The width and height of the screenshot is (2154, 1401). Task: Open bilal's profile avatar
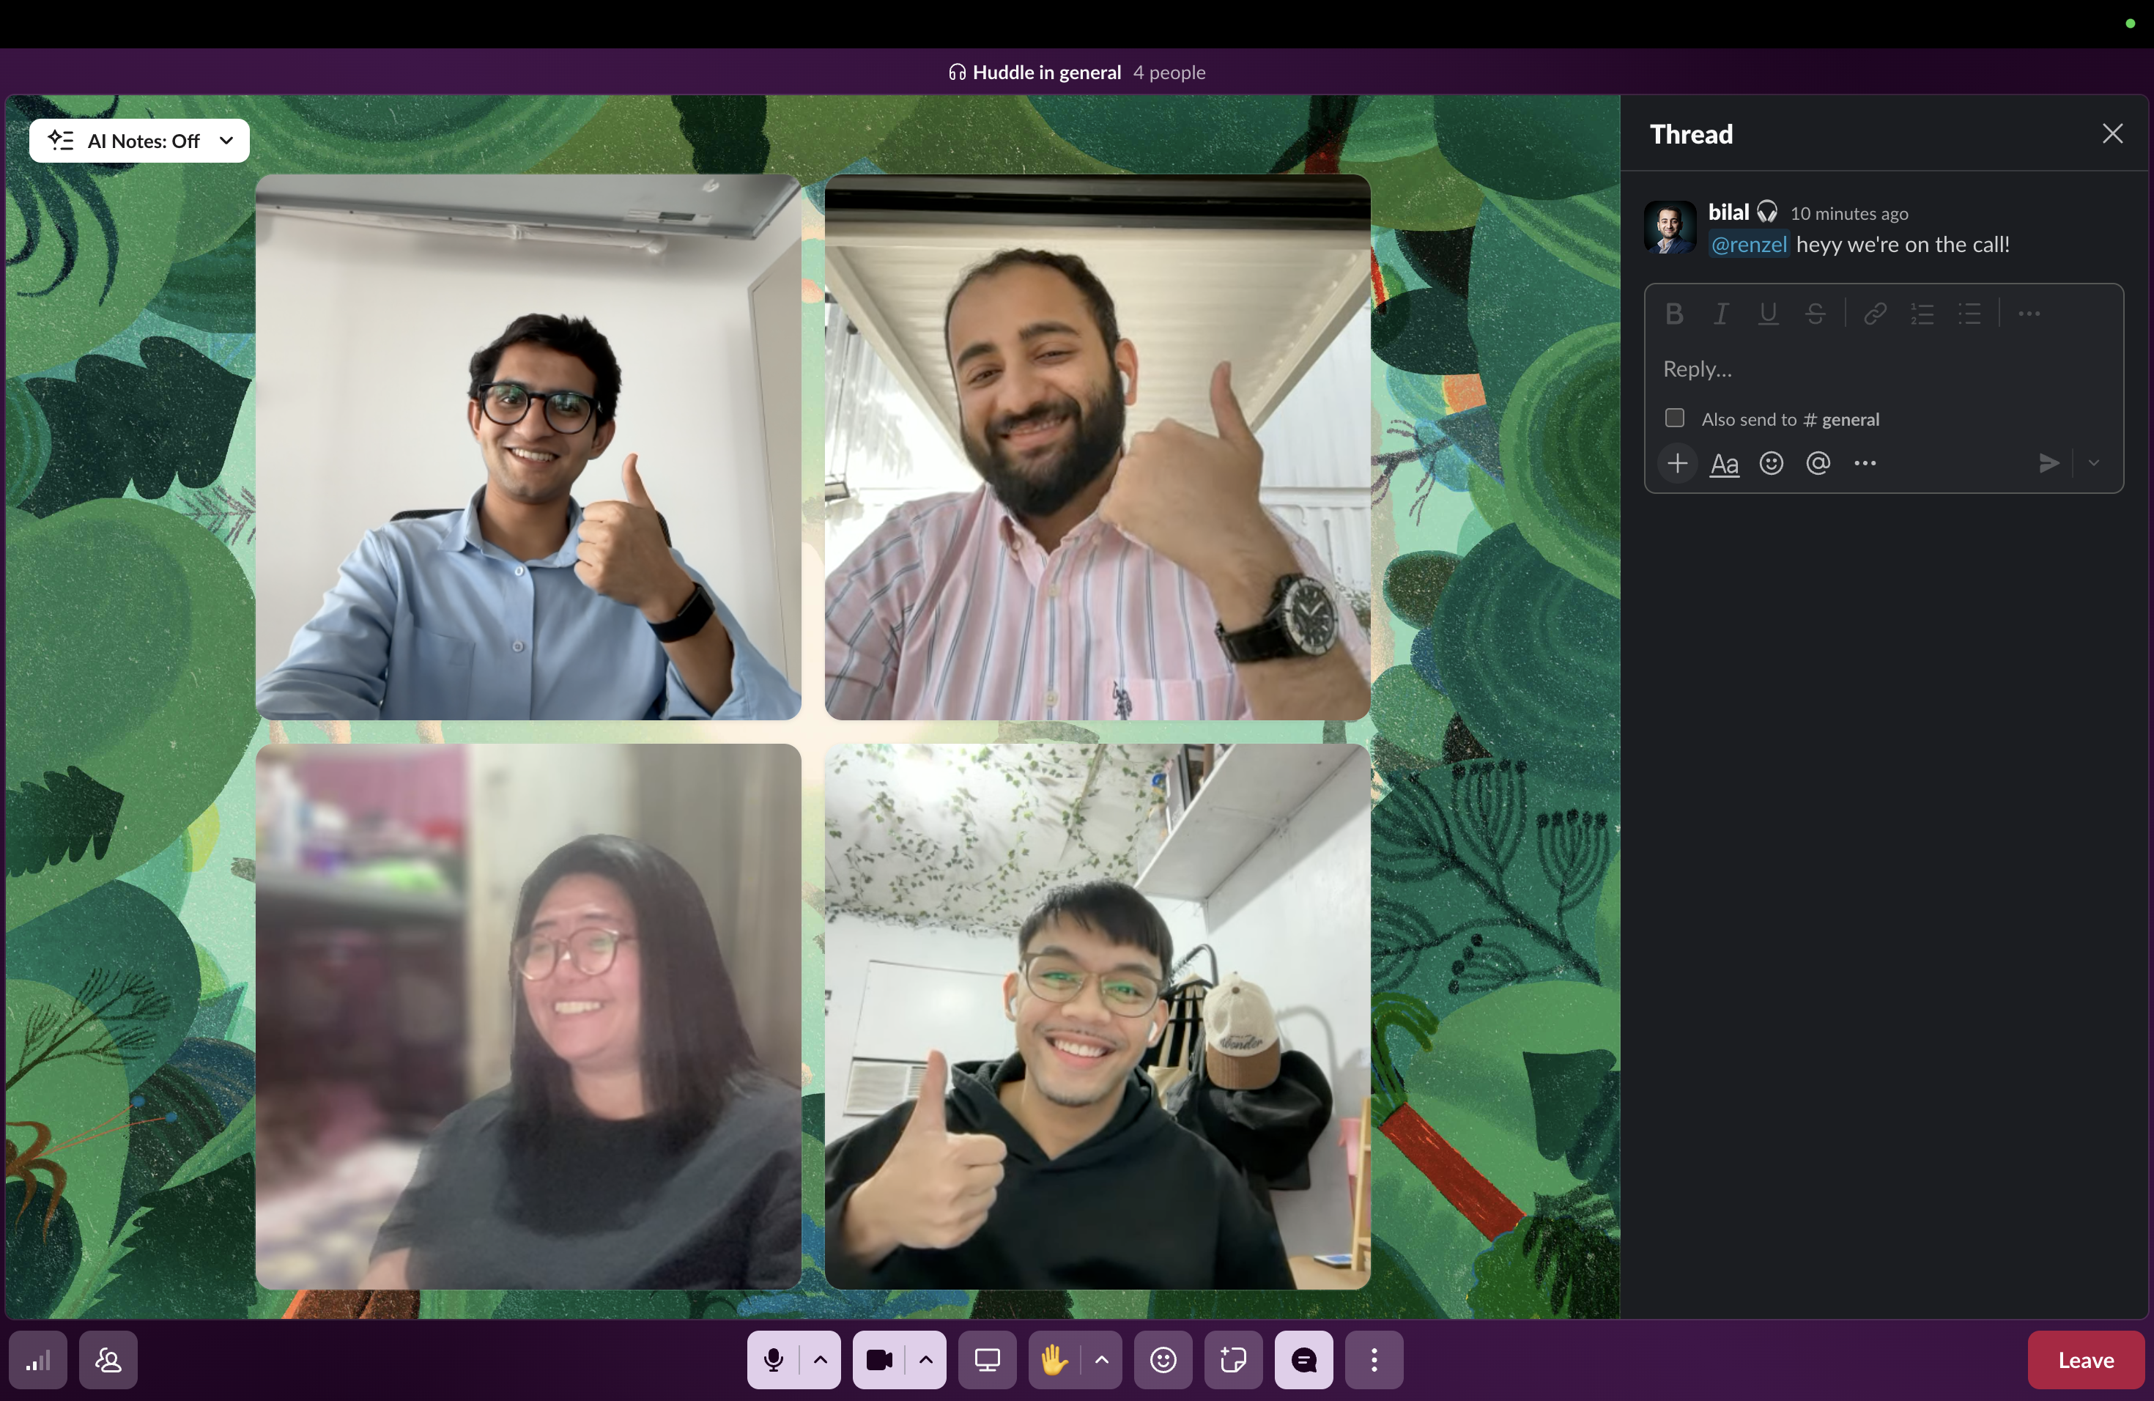click(x=1669, y=227)
